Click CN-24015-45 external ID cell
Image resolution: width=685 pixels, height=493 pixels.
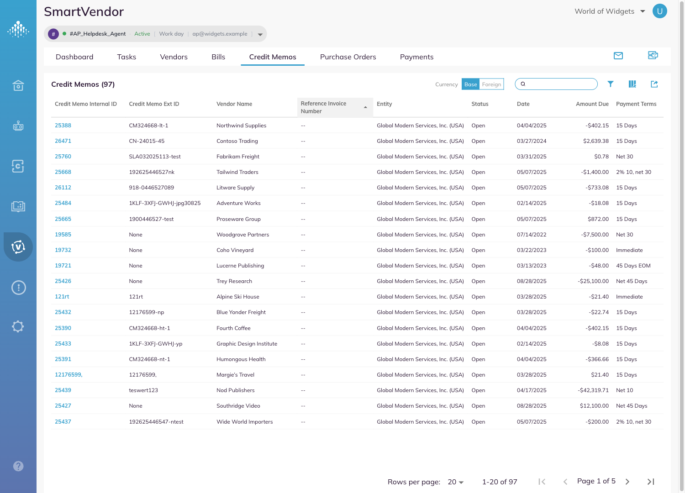coord(147,141)
